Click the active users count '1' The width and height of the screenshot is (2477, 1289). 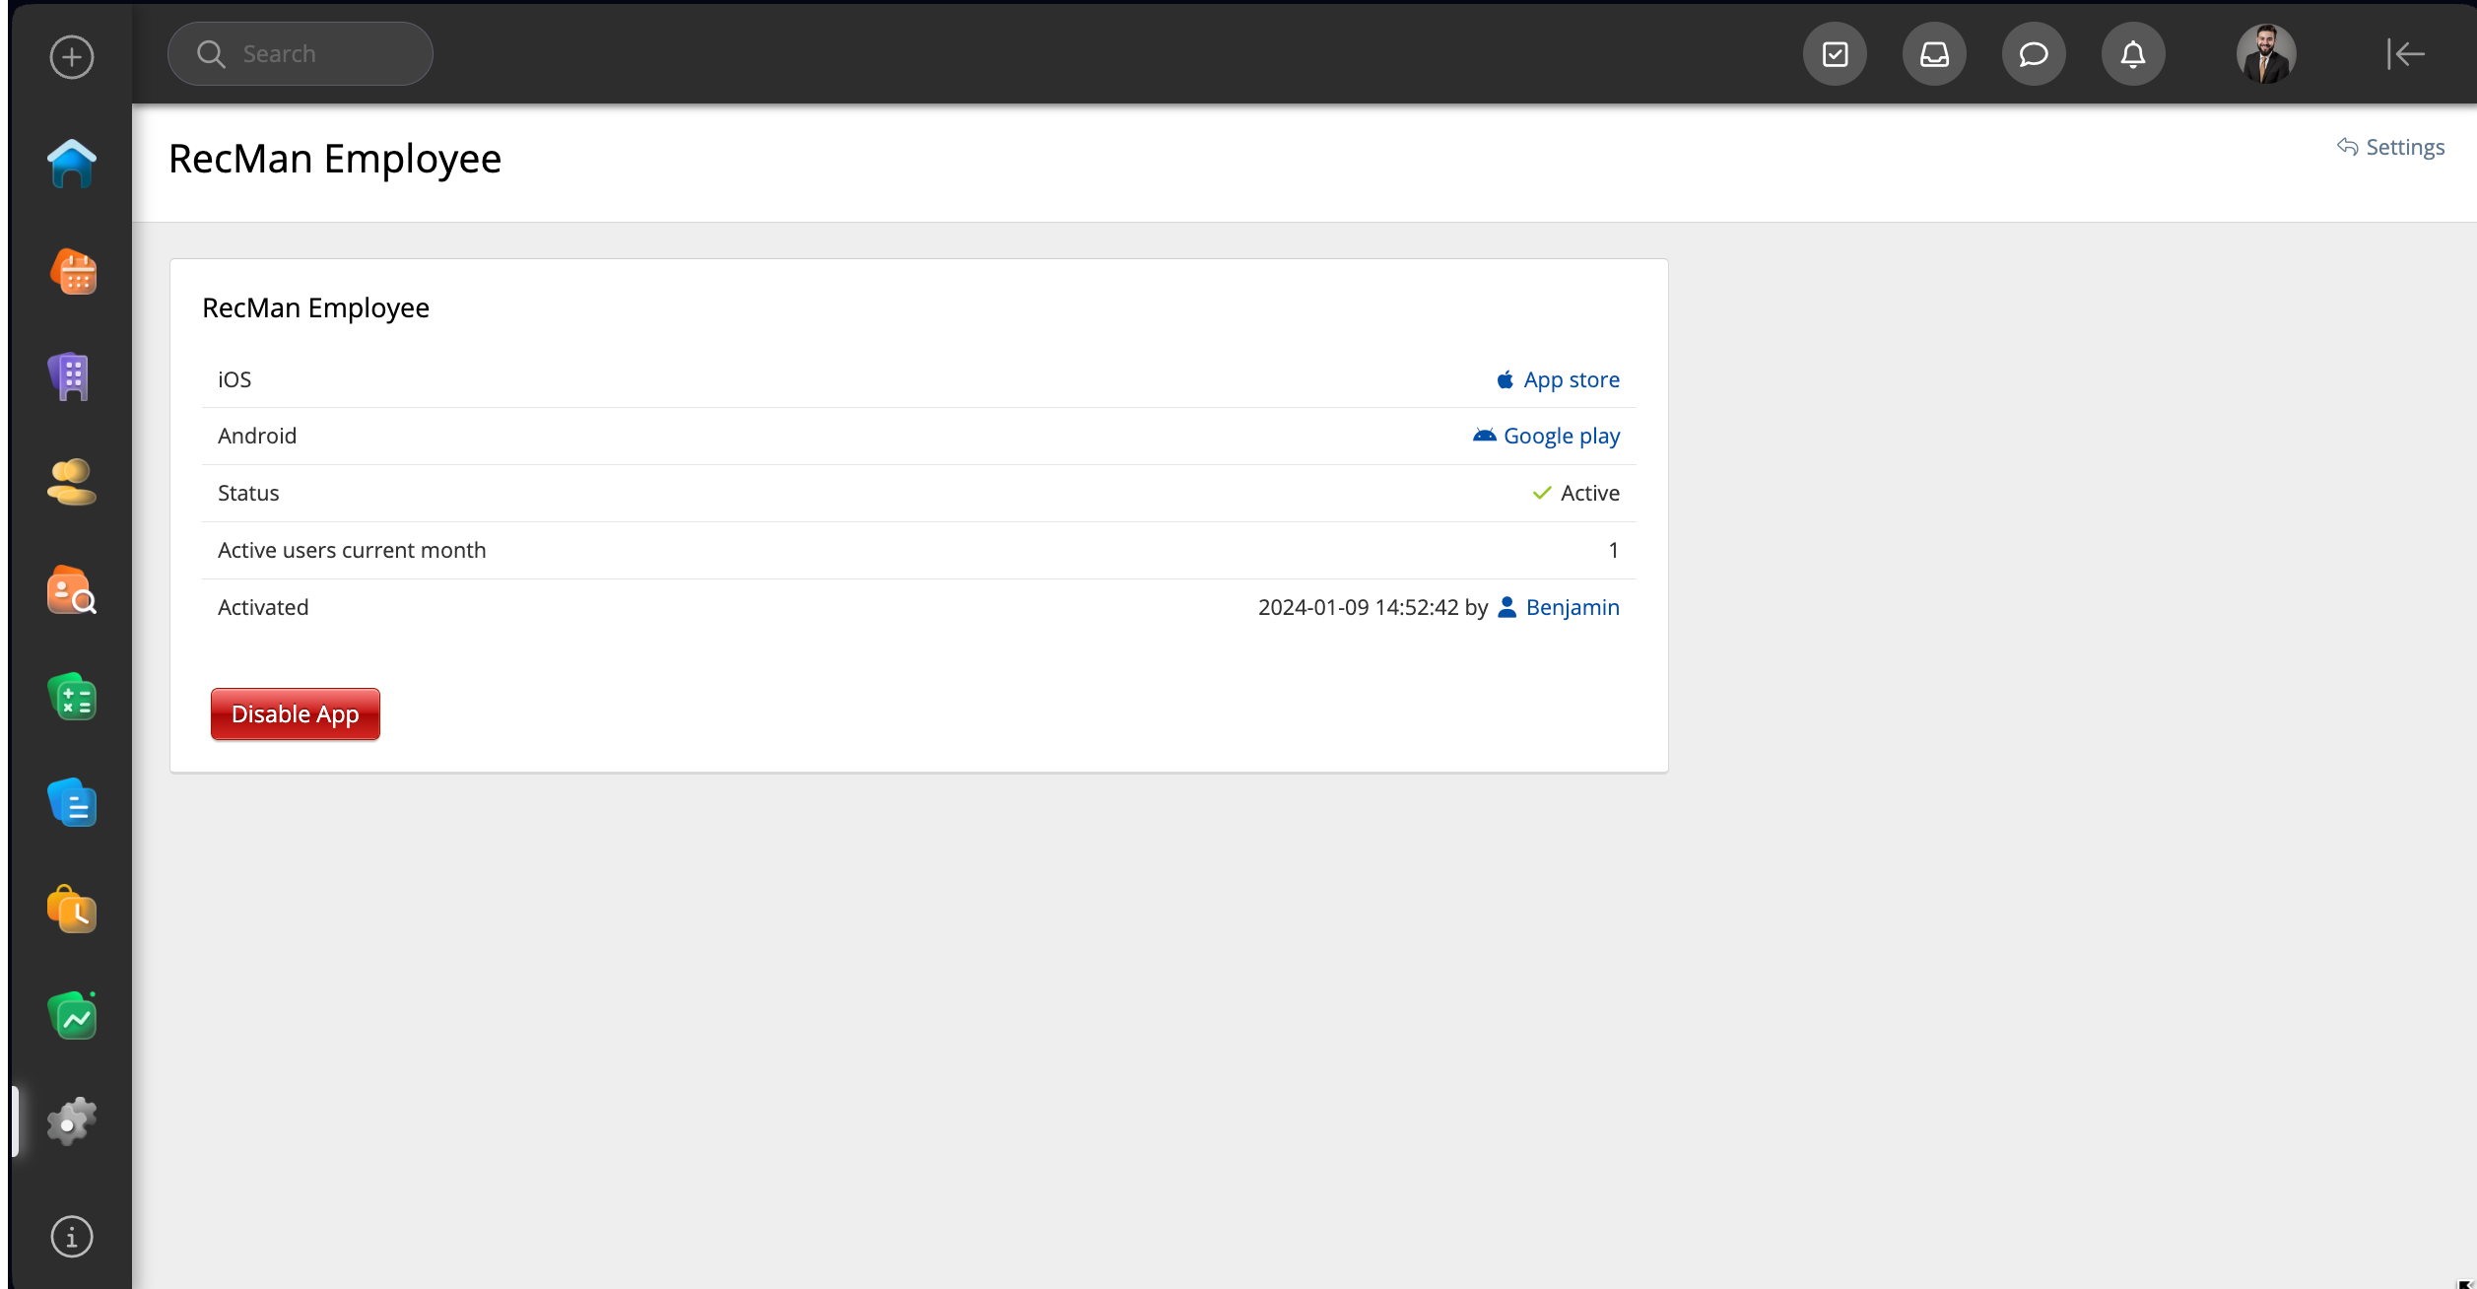[1614, 550]
